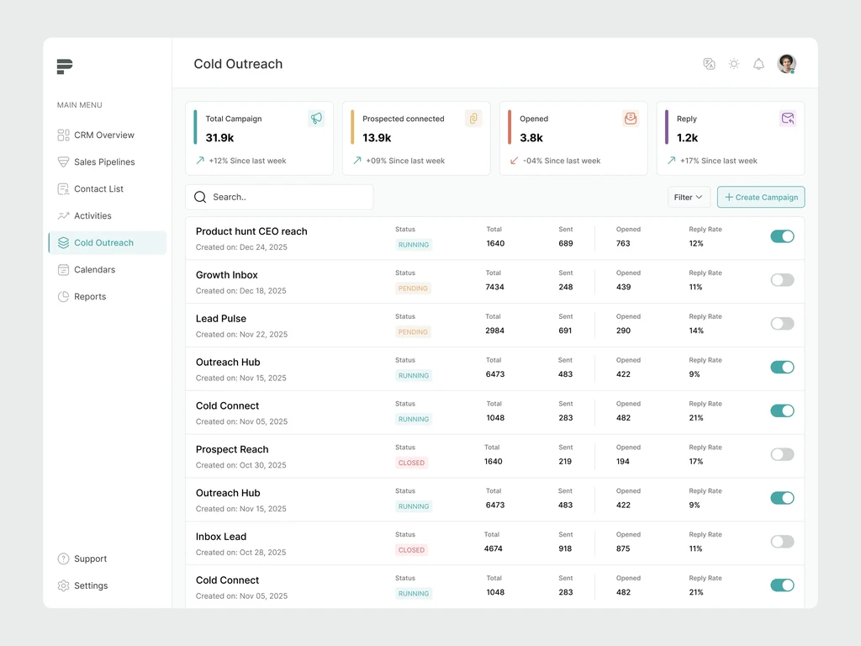Click the Opened envelope icon
861x646 pixels.
631,118
